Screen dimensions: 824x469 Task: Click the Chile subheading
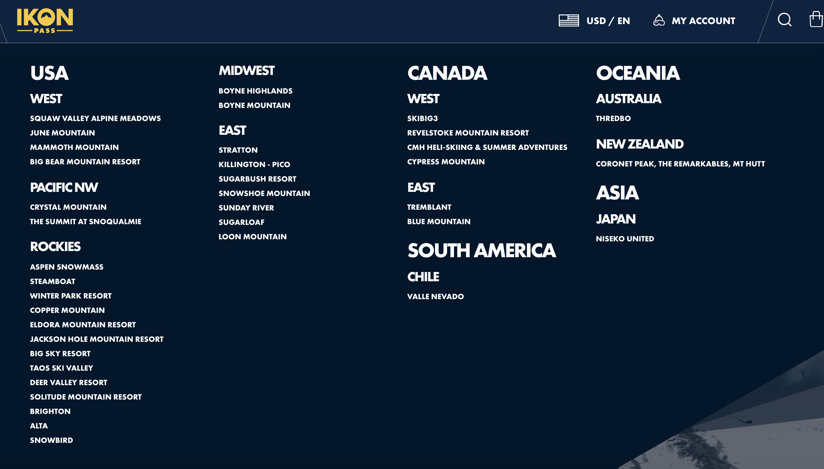(x=423, y=277)
